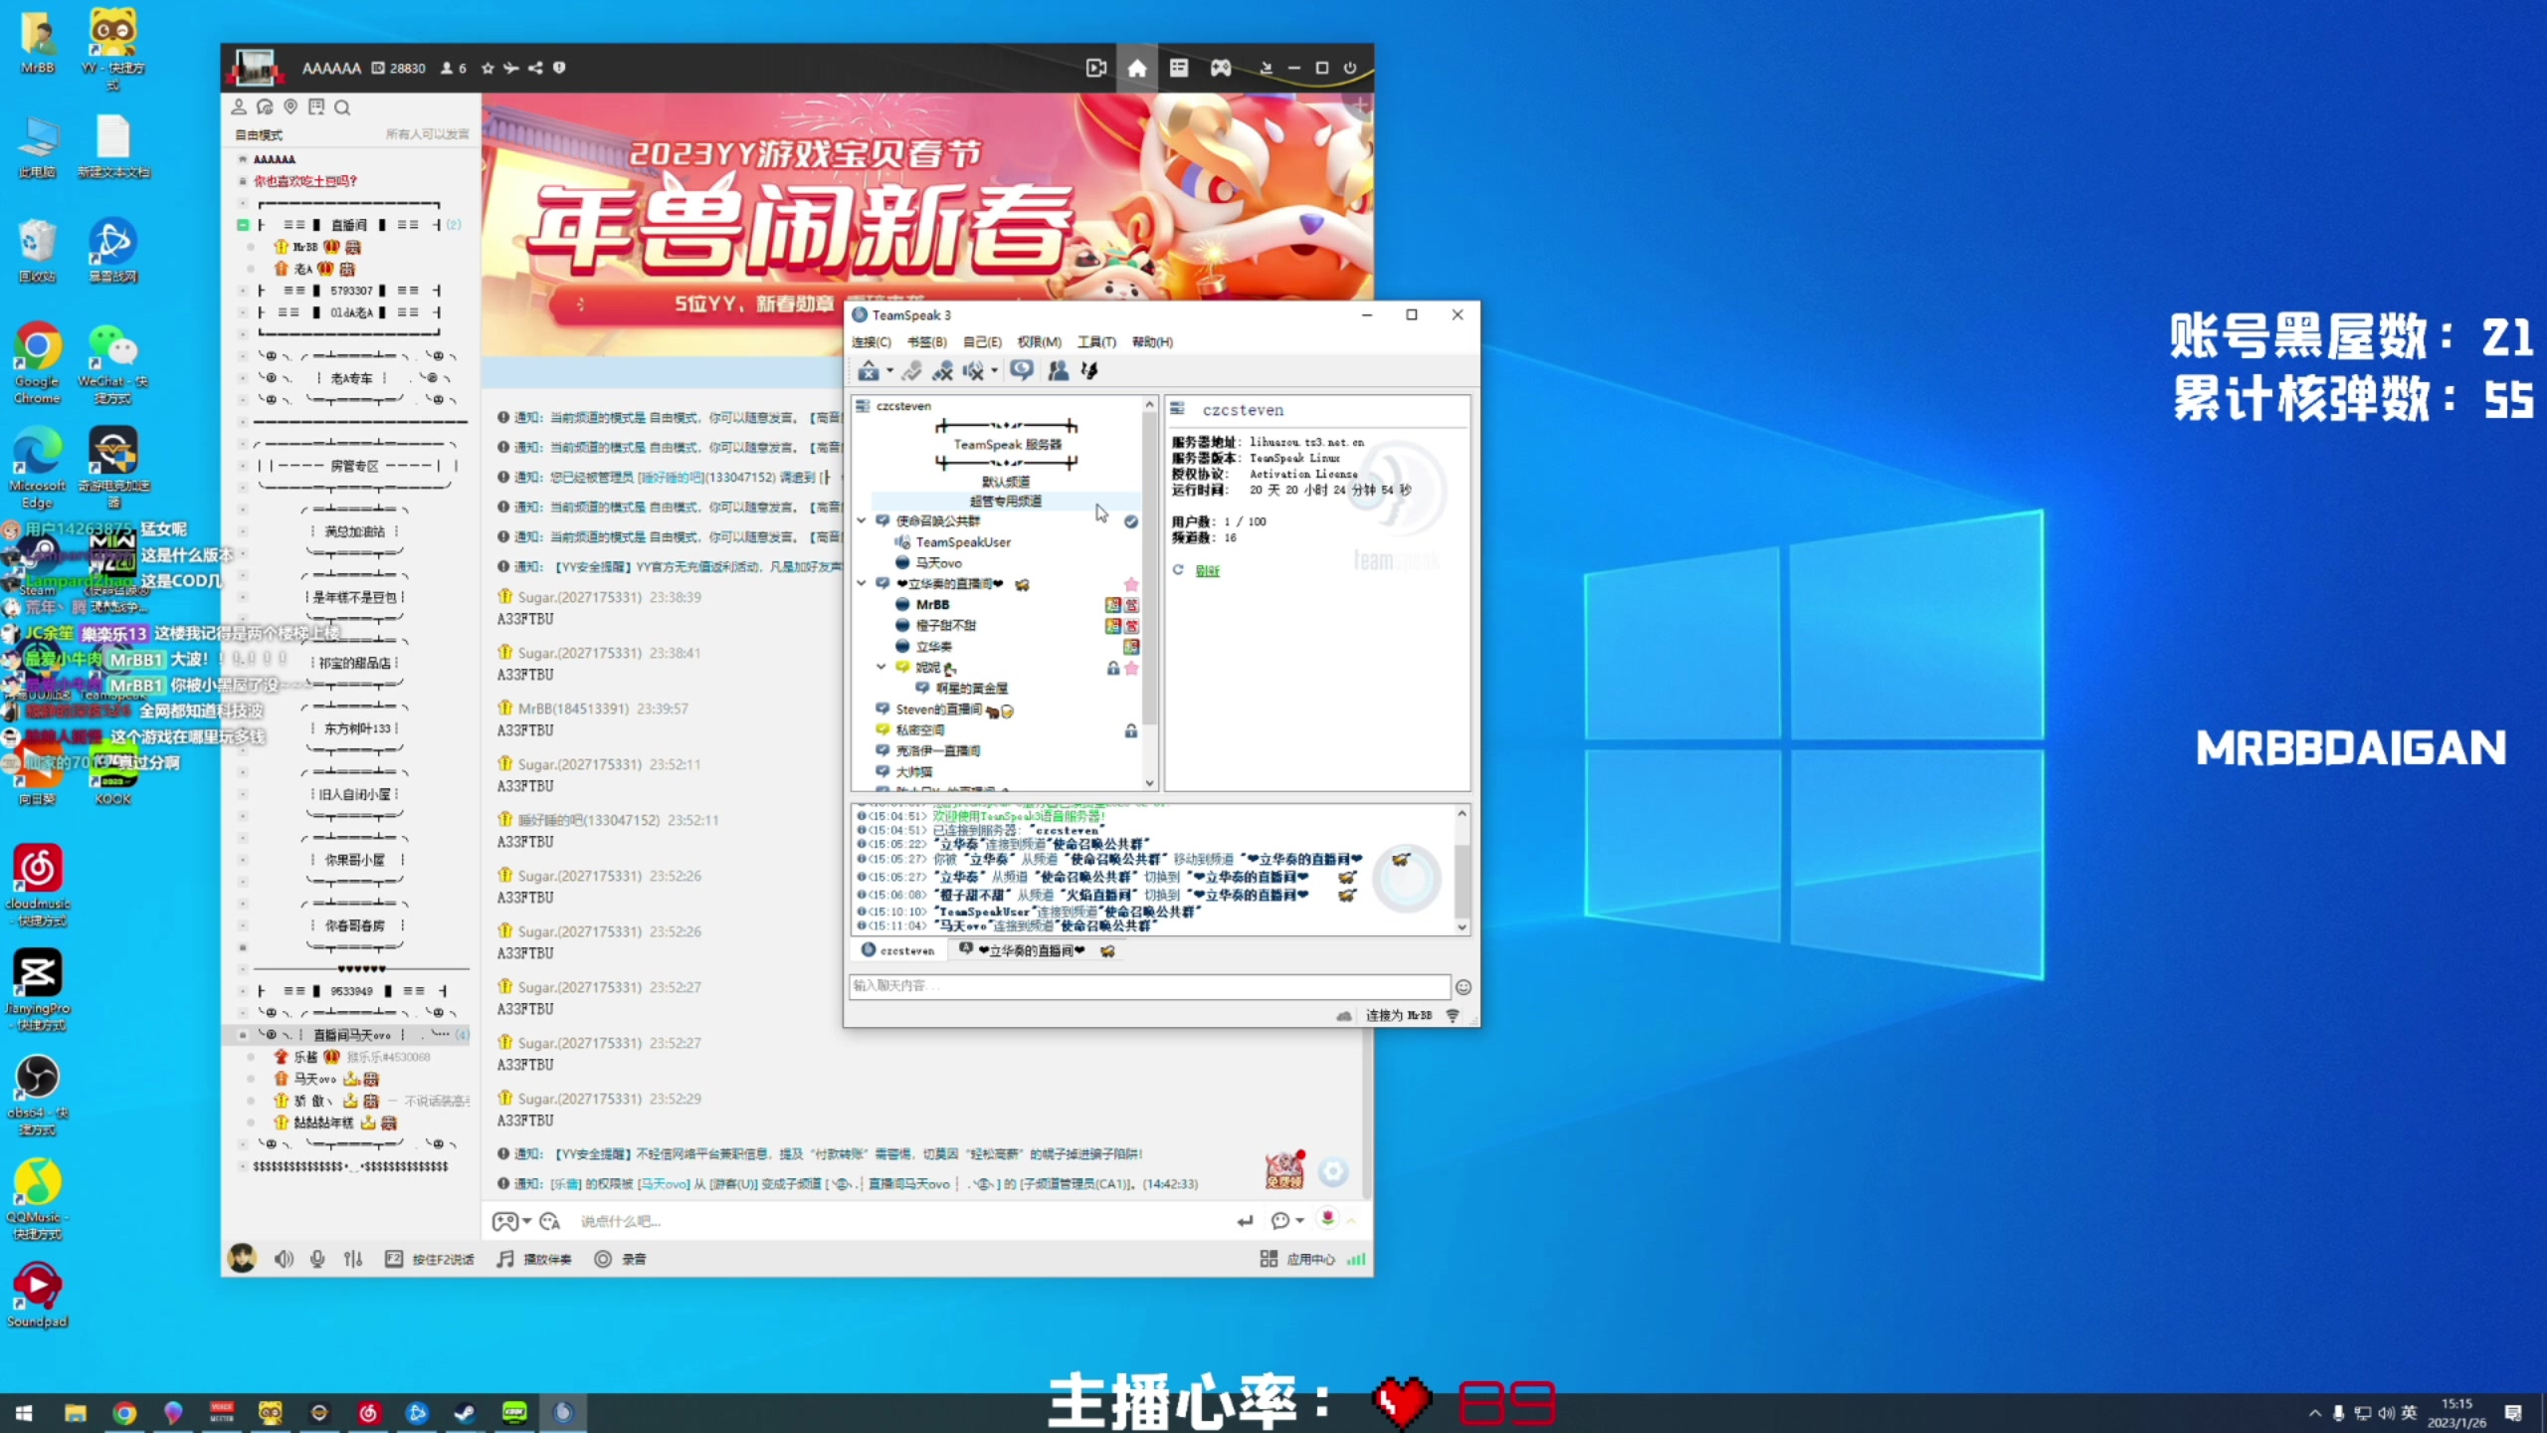Click YY video/live icon in title bar
This screenshot has height=1433, width=2547.
pos(1096,68)
